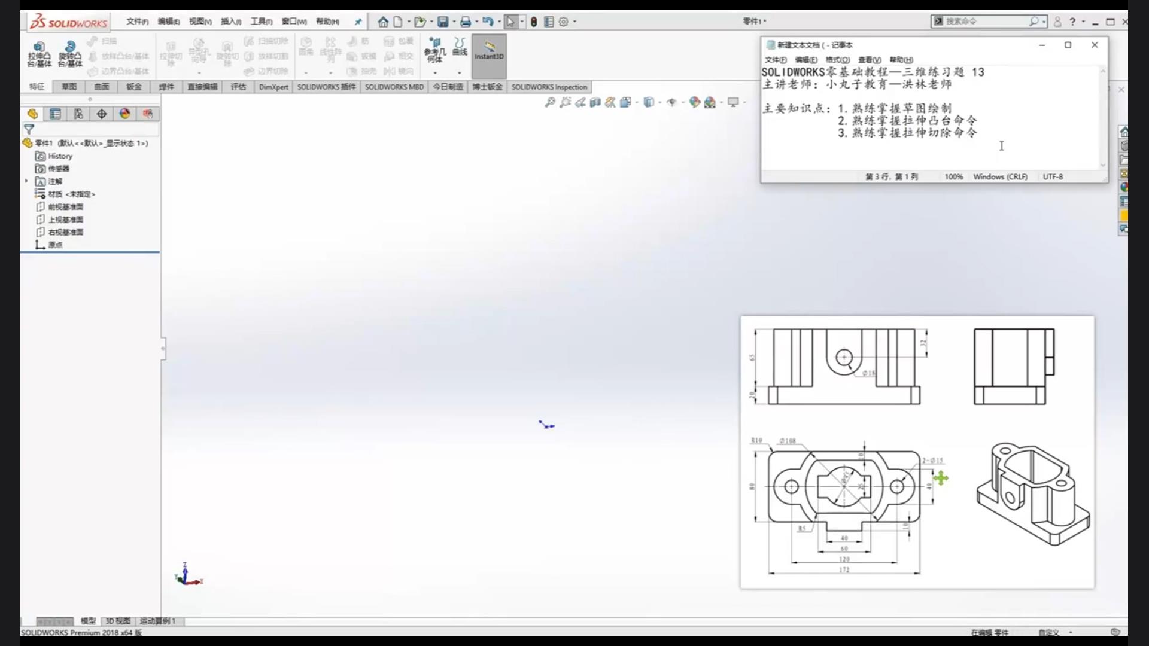Select 上视基准面 in the feature tree
The width and height of the screenshot is (1149, 646).
(x=59, y=220)
